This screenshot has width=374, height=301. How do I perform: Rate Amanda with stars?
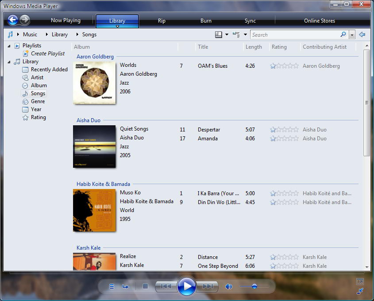click(284, 139)
